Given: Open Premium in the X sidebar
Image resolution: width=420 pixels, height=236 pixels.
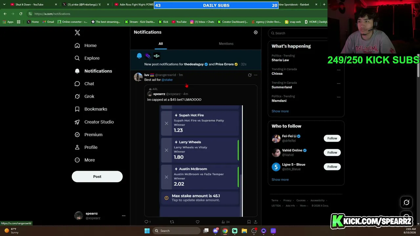Looking at the screenshot, I should click(x=88, y=135).
